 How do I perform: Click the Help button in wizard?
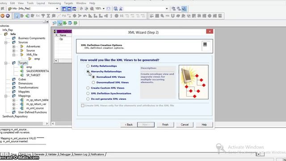[x=204, y=125]
